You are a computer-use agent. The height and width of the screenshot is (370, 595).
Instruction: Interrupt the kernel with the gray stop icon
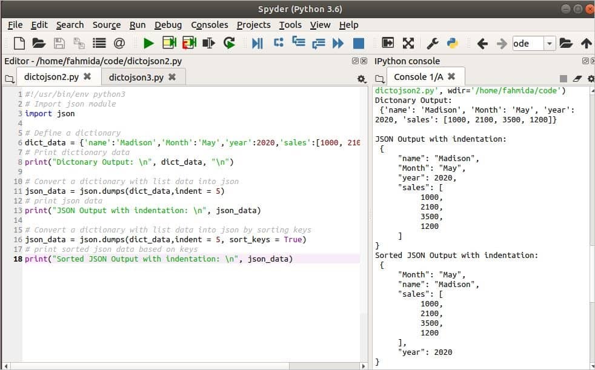tap(564, 79)
